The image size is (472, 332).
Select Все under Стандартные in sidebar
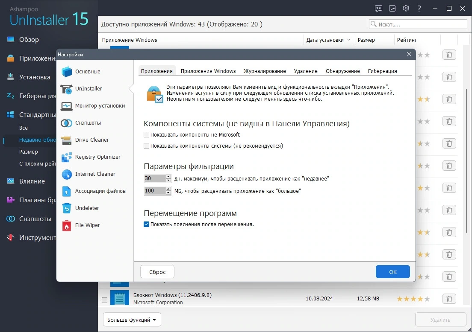24,128
